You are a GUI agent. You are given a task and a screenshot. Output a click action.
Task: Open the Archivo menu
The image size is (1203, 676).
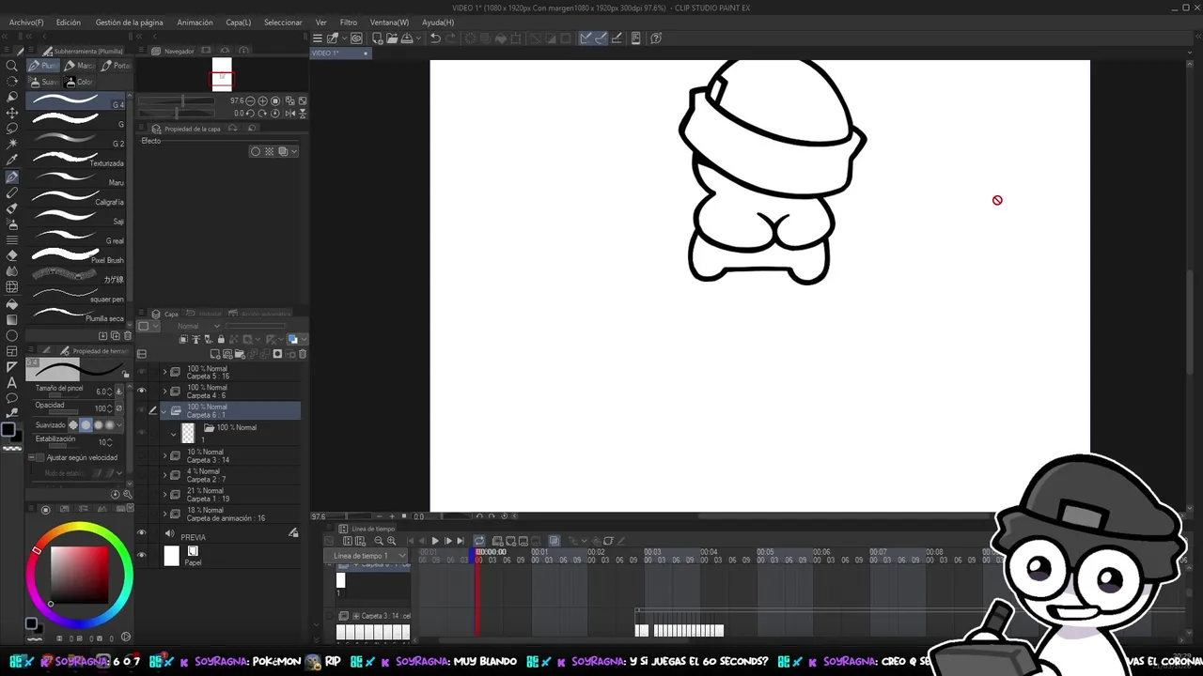tap(26, 22)
